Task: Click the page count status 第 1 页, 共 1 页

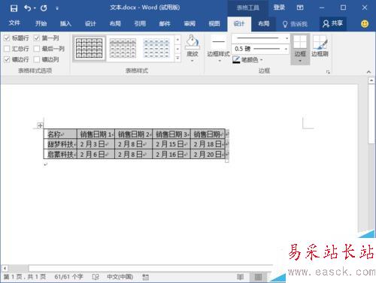Action: click(25, 277)
